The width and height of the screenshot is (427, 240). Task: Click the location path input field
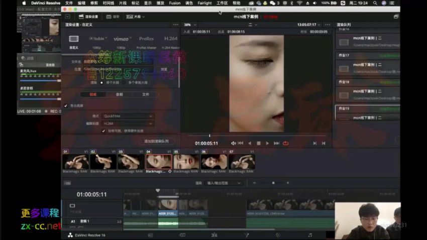coord(118,69)
